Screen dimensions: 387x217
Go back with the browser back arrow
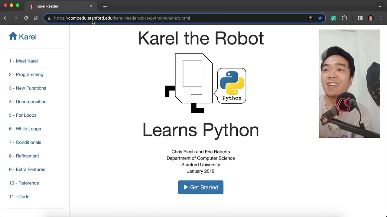5,18
